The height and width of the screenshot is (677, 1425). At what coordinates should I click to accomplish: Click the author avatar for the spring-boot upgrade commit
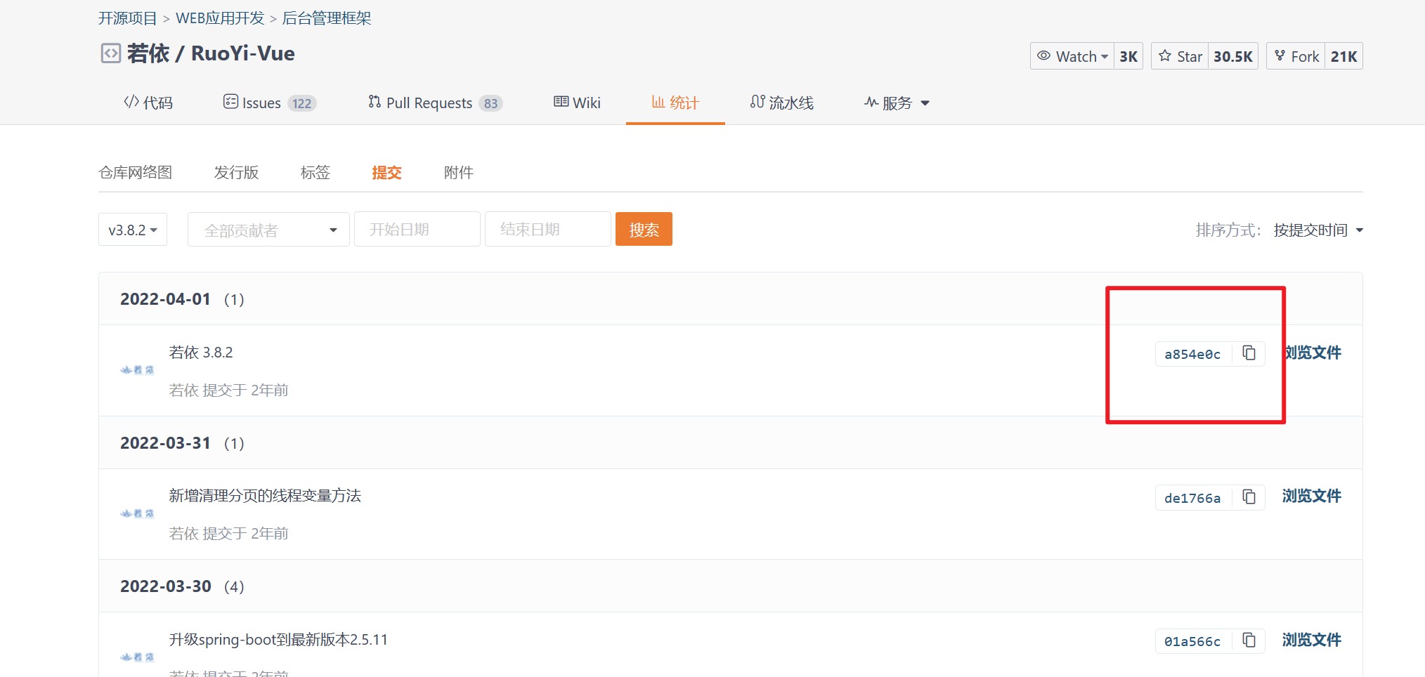tap(137, 657)
